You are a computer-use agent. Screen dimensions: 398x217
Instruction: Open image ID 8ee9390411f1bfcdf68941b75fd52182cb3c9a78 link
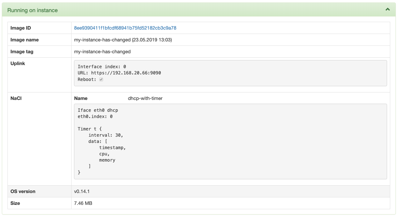(125, 28)
